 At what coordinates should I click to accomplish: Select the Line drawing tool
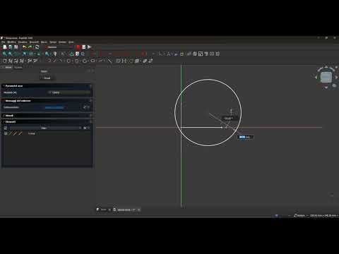[x=54, y=61]
